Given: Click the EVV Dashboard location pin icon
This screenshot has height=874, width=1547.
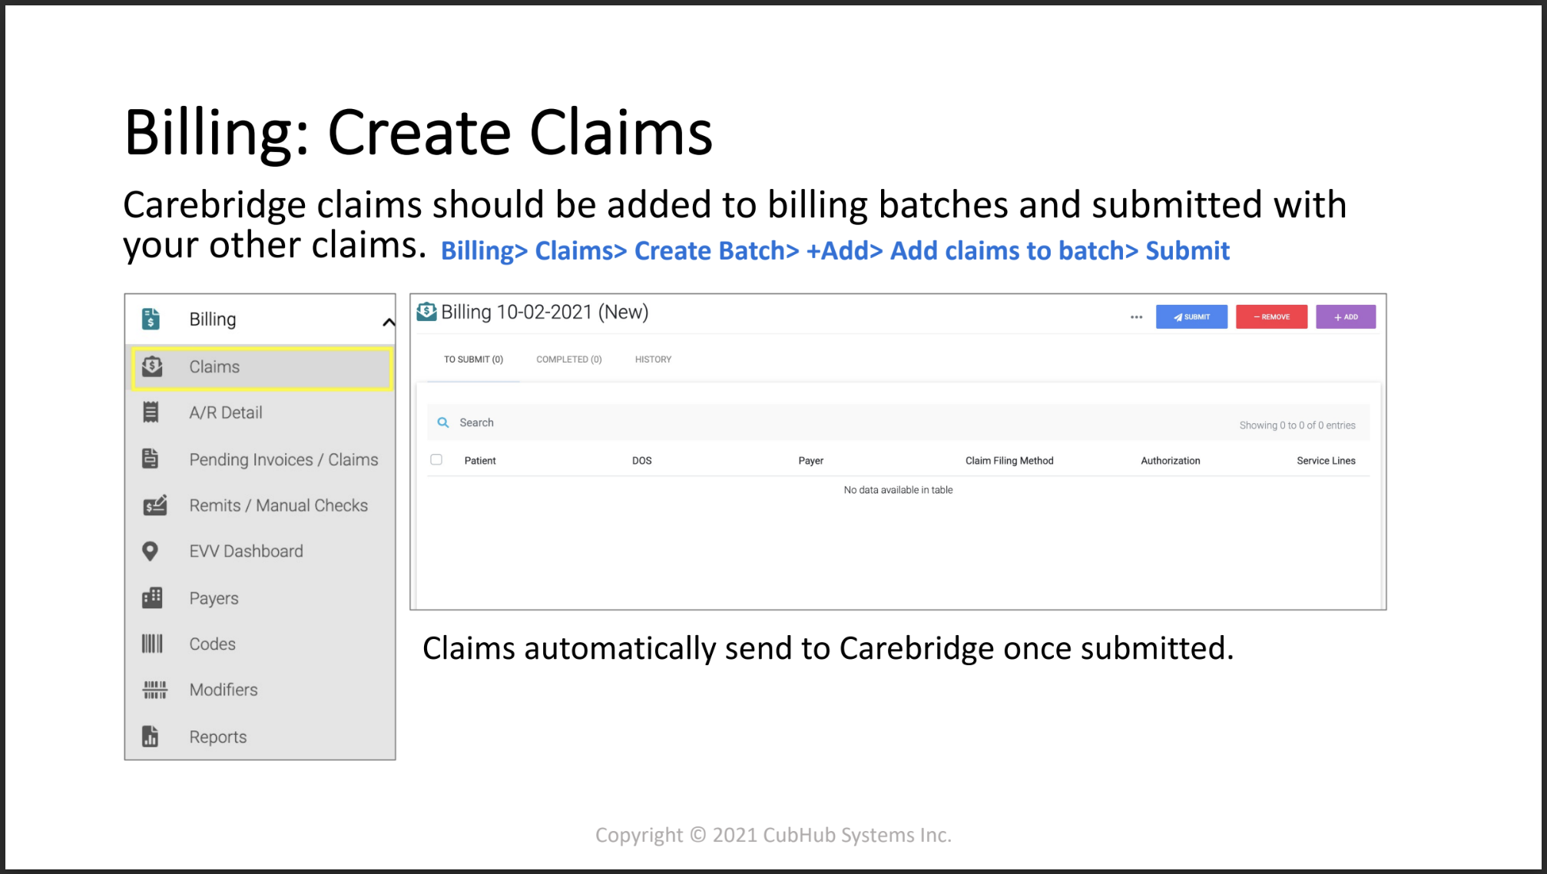Looking at the screenshot, I should point(151,551).
